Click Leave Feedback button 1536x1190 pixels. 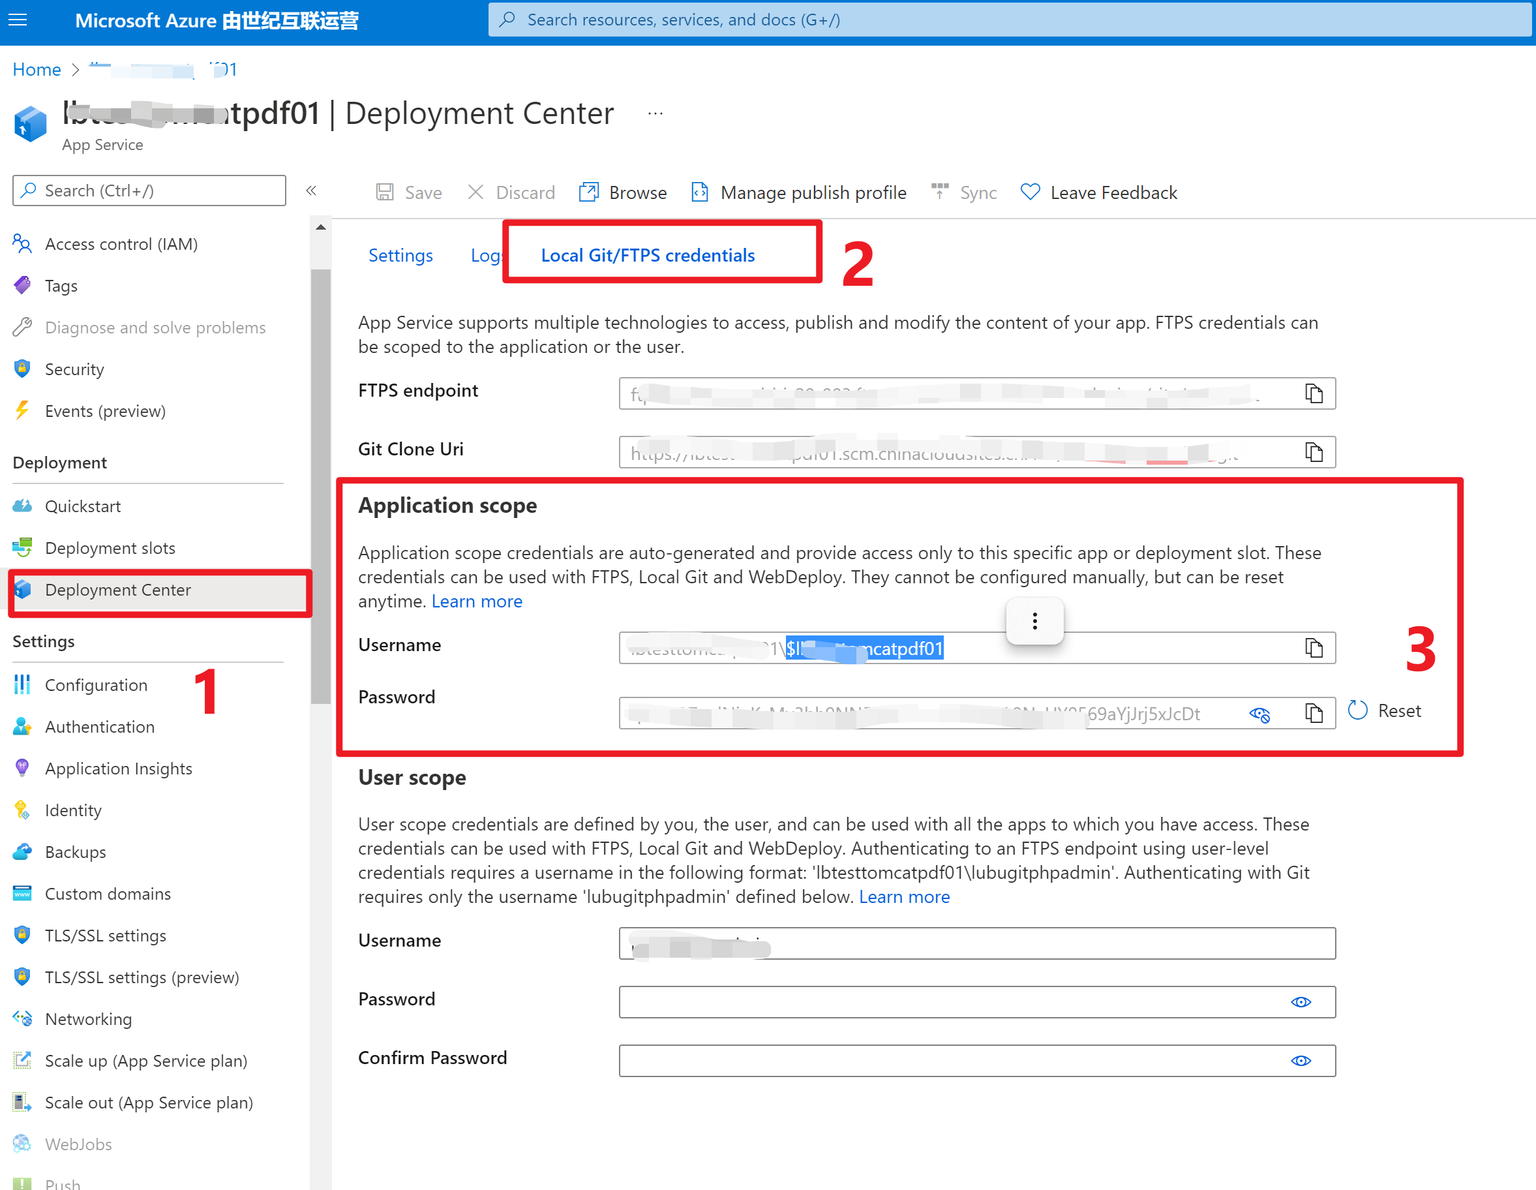1099,192
